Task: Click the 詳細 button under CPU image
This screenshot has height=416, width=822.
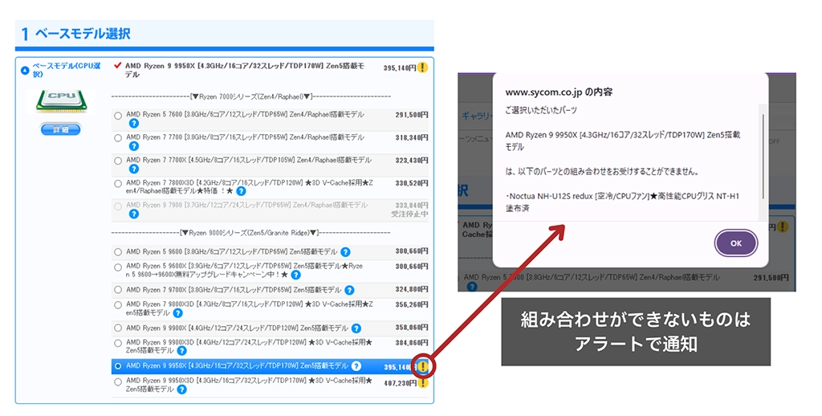Action: coord(61,129)
